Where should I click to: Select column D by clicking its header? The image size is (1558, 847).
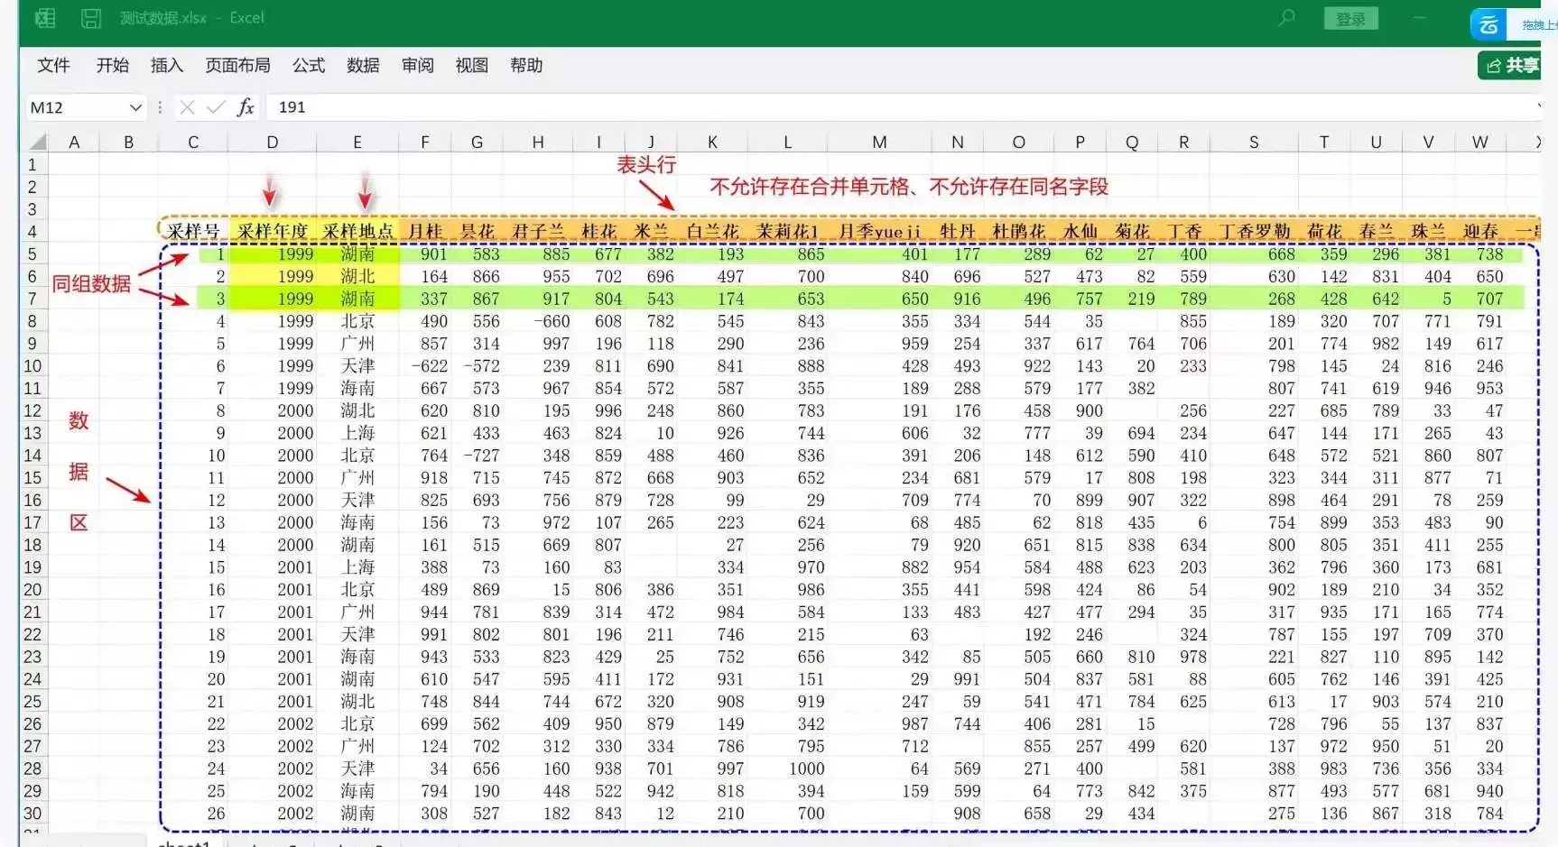coord(272,141)
